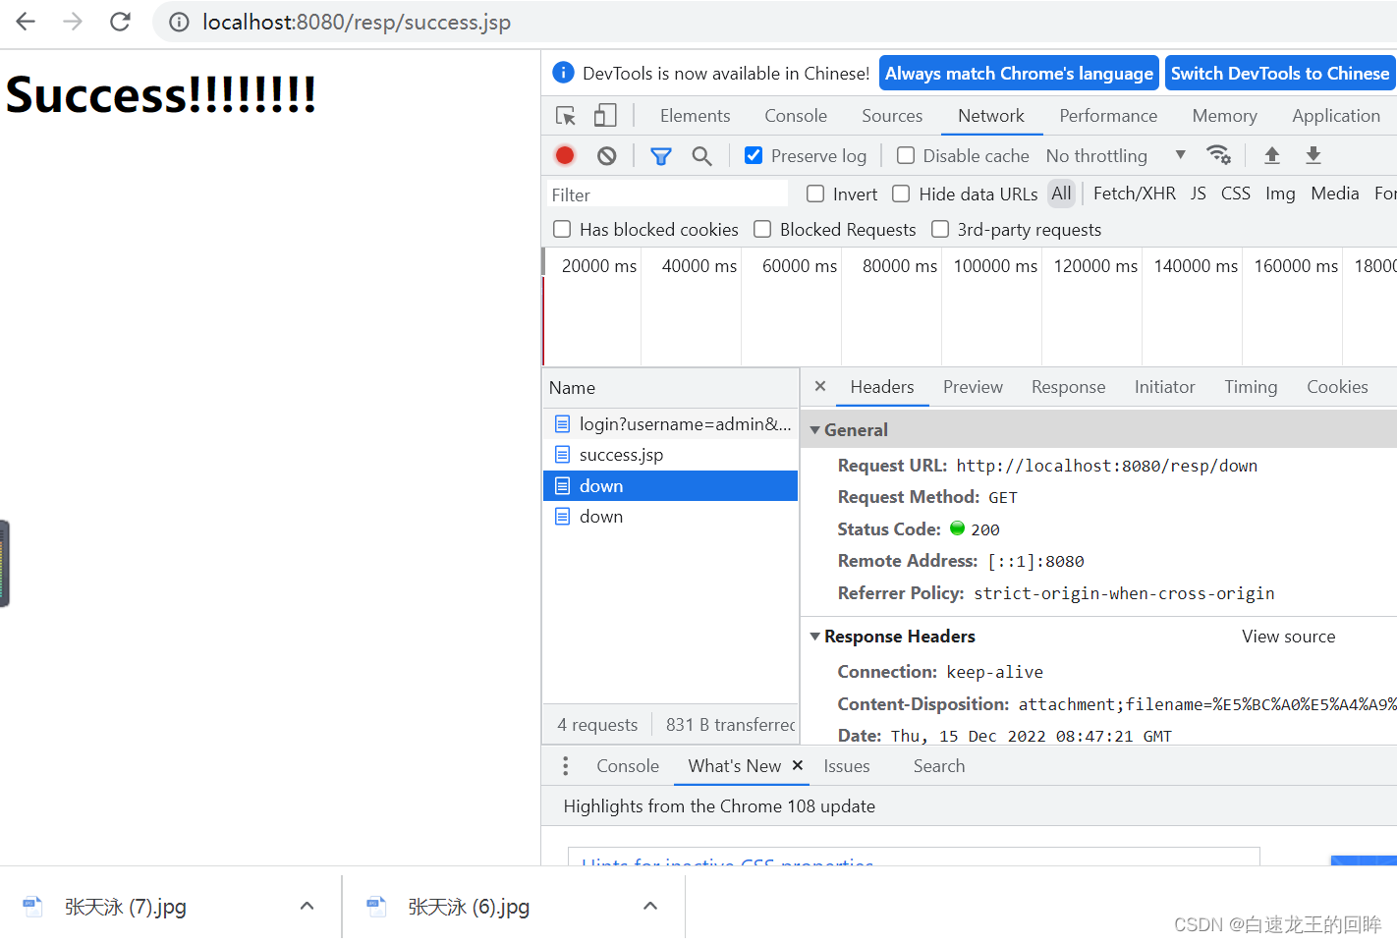This screenshot has height=943, width=1397.
Task: Open the Search drawer tab
Action: [939, 766]
